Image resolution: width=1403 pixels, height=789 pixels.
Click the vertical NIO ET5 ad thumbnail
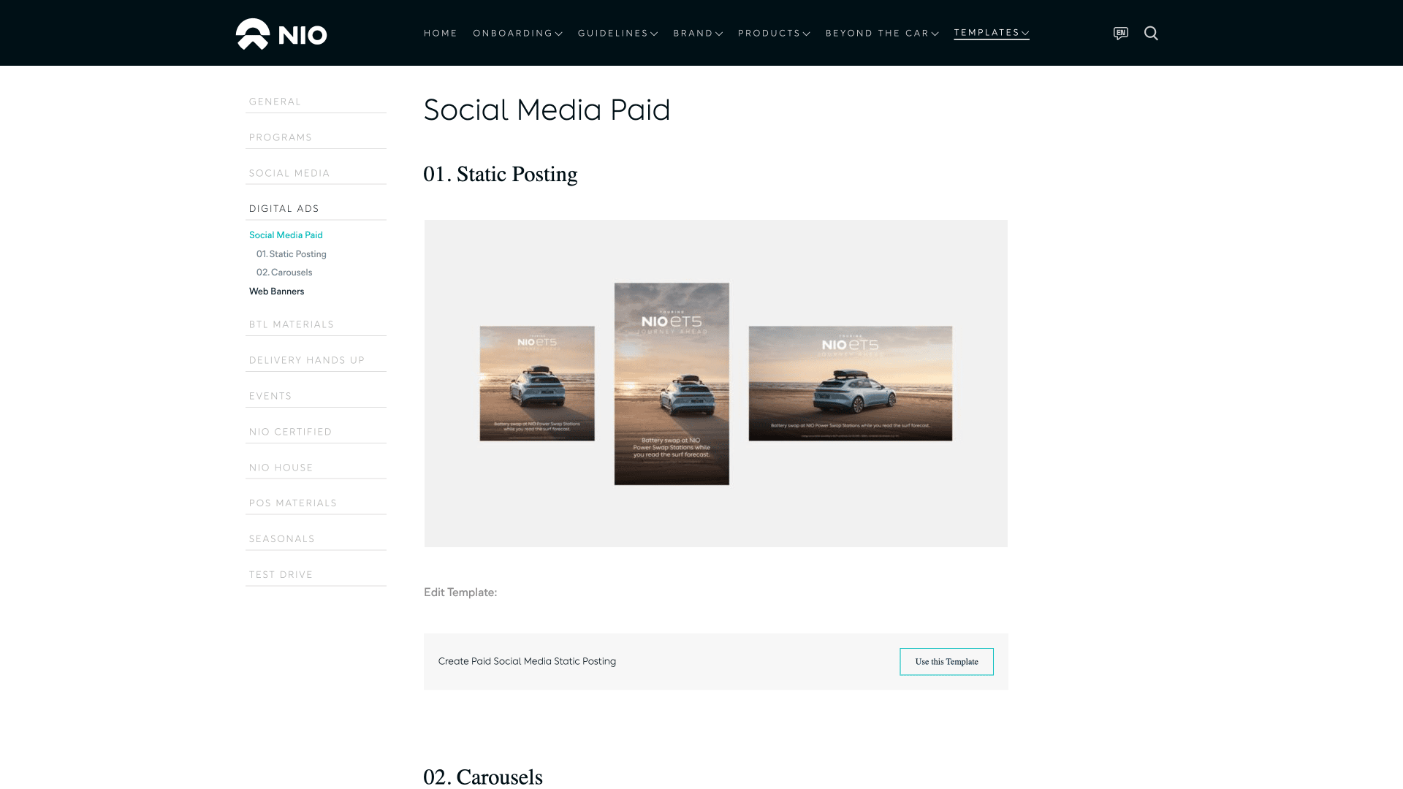click(x=672, y=384)
